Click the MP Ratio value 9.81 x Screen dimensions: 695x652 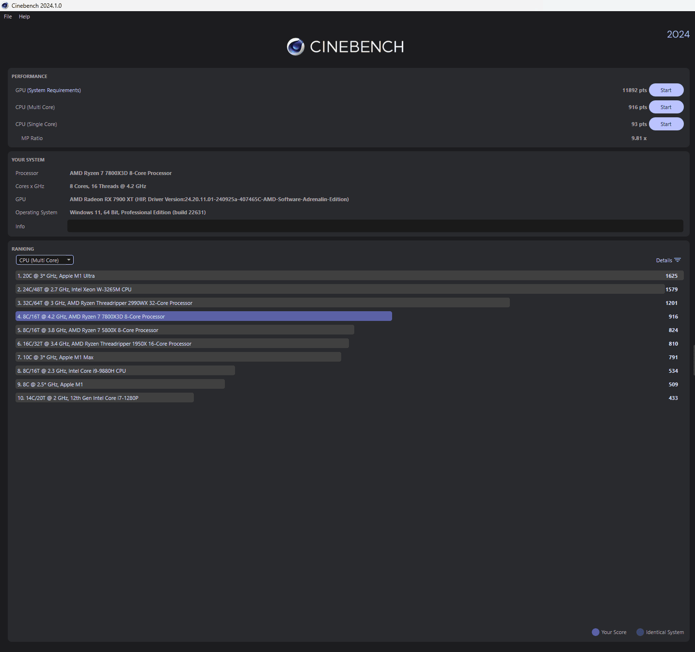click(639, 138)
